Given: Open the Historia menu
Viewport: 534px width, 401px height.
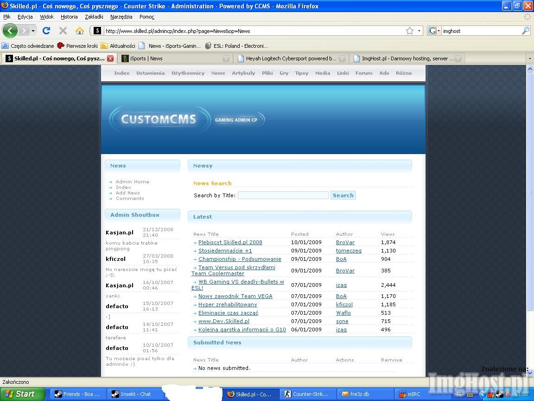Looking at the screenshot, I should (x=69, y=17).
